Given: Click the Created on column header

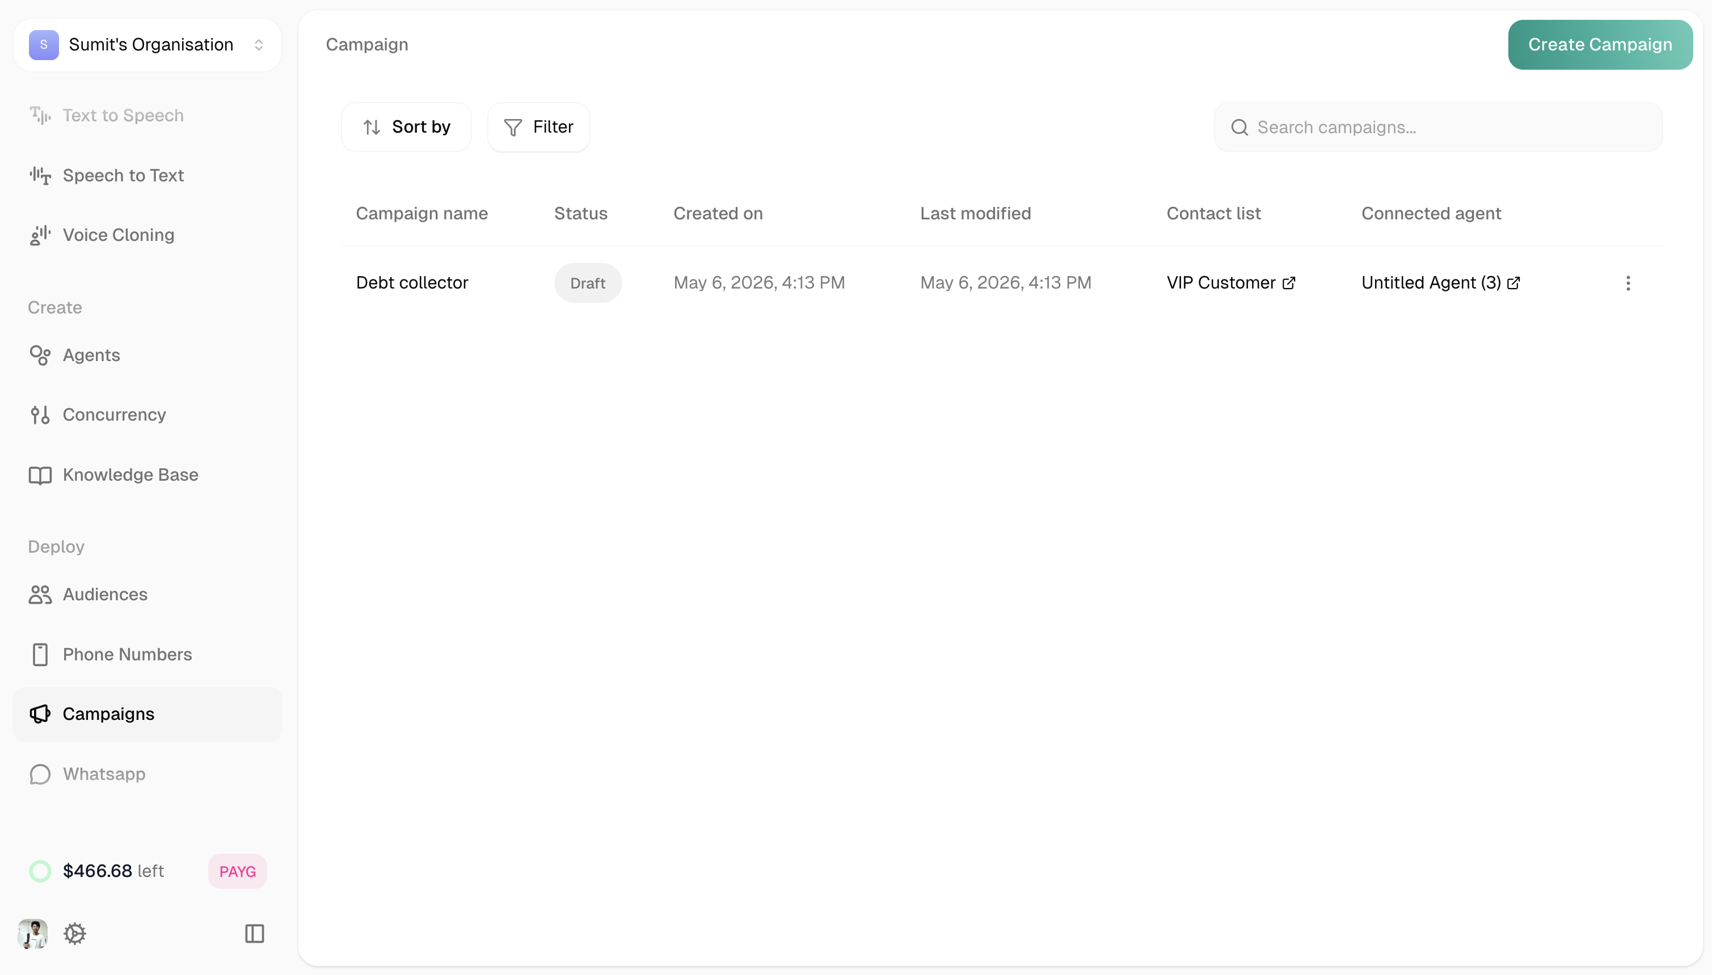Looking at the screenshot, I should [718, 214].
